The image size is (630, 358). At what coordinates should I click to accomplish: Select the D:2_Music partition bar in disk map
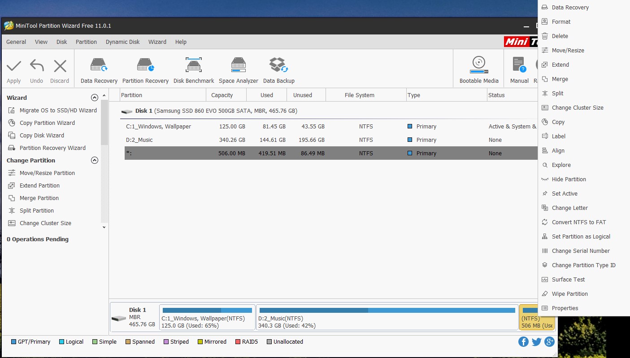pos(387,318)
